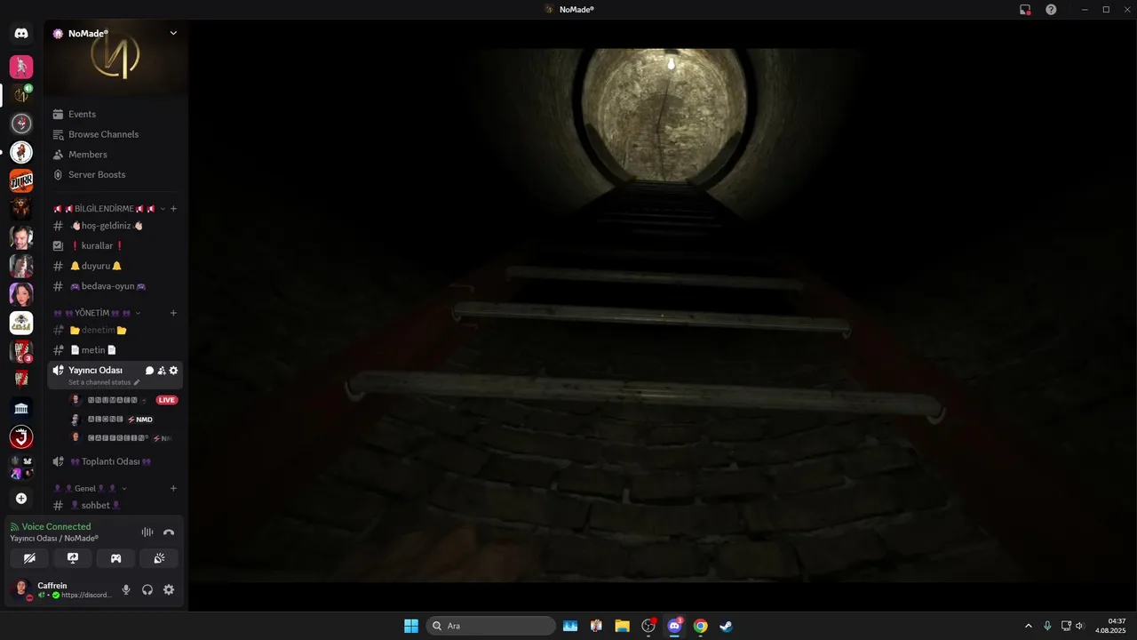Open the bedava-oyun channel

[115, 286]
